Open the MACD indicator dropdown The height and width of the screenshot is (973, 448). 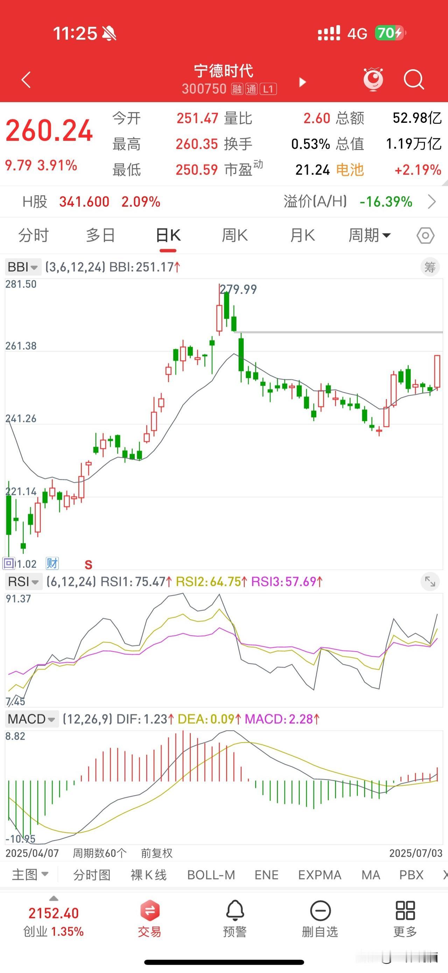coord(32,719)
